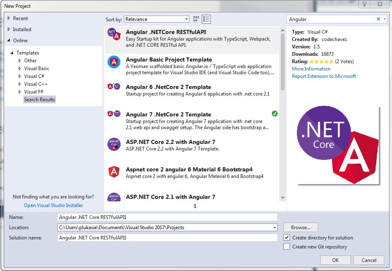Click the five-star rating

coord(321,61)
